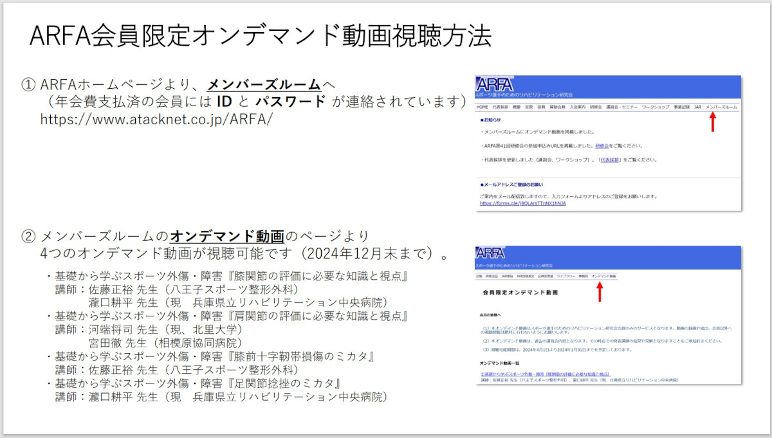Click the members-room screenshot thumbnail in step ②

[608, 315]
